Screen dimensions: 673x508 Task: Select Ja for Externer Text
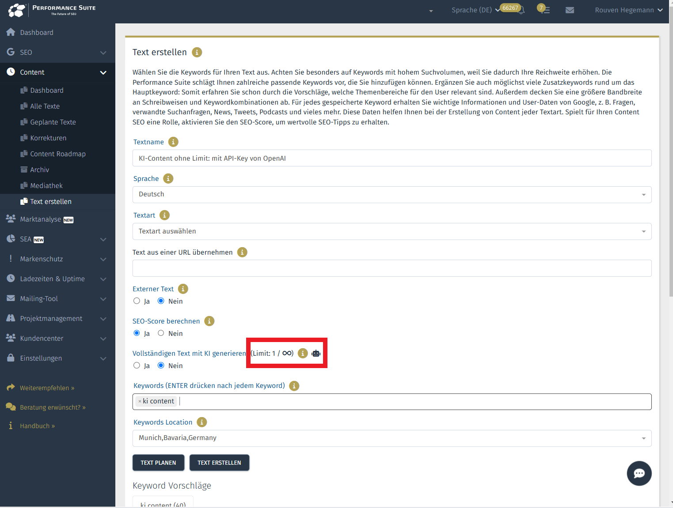[137, 301]
